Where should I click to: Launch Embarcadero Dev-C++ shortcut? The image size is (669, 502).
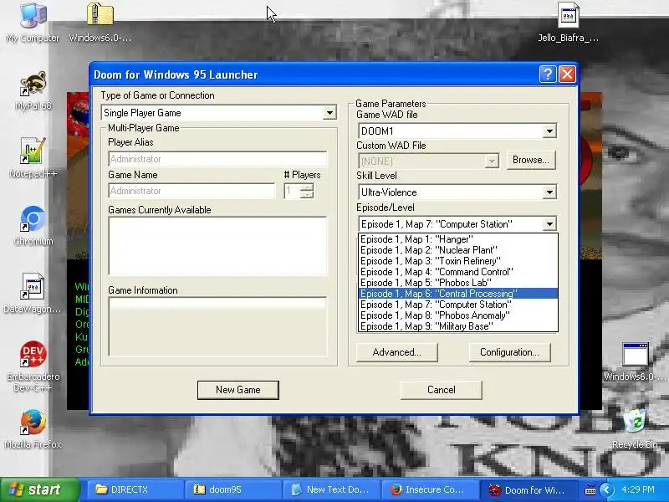coord(33,366)
